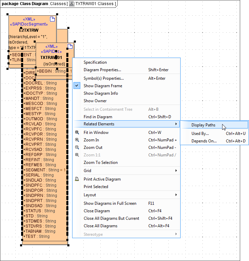Turn on Show Owner
Screen dimensions: 249x261
(95, 101)
